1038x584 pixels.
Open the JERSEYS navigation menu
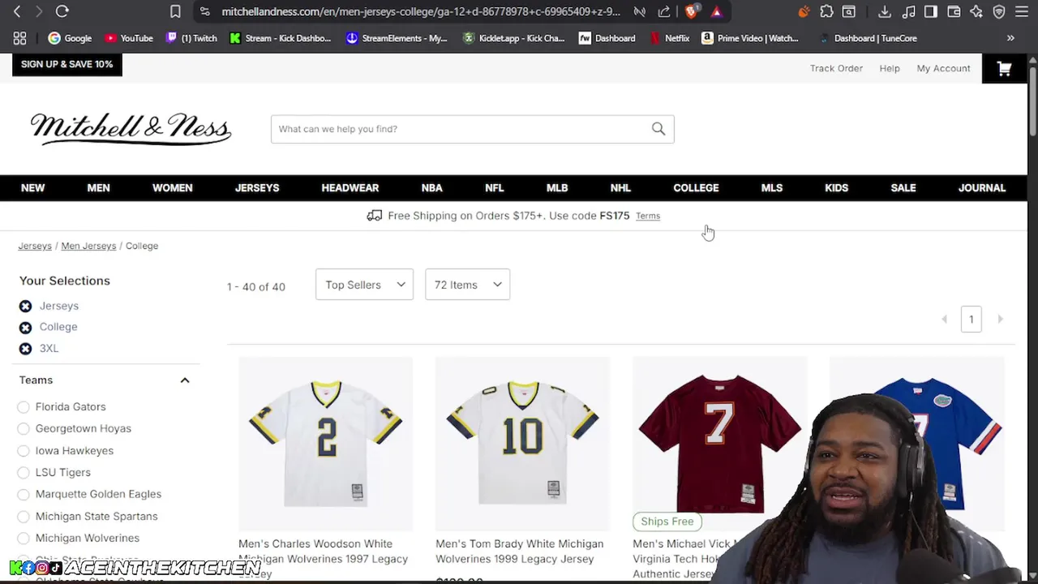click(257, 187)
